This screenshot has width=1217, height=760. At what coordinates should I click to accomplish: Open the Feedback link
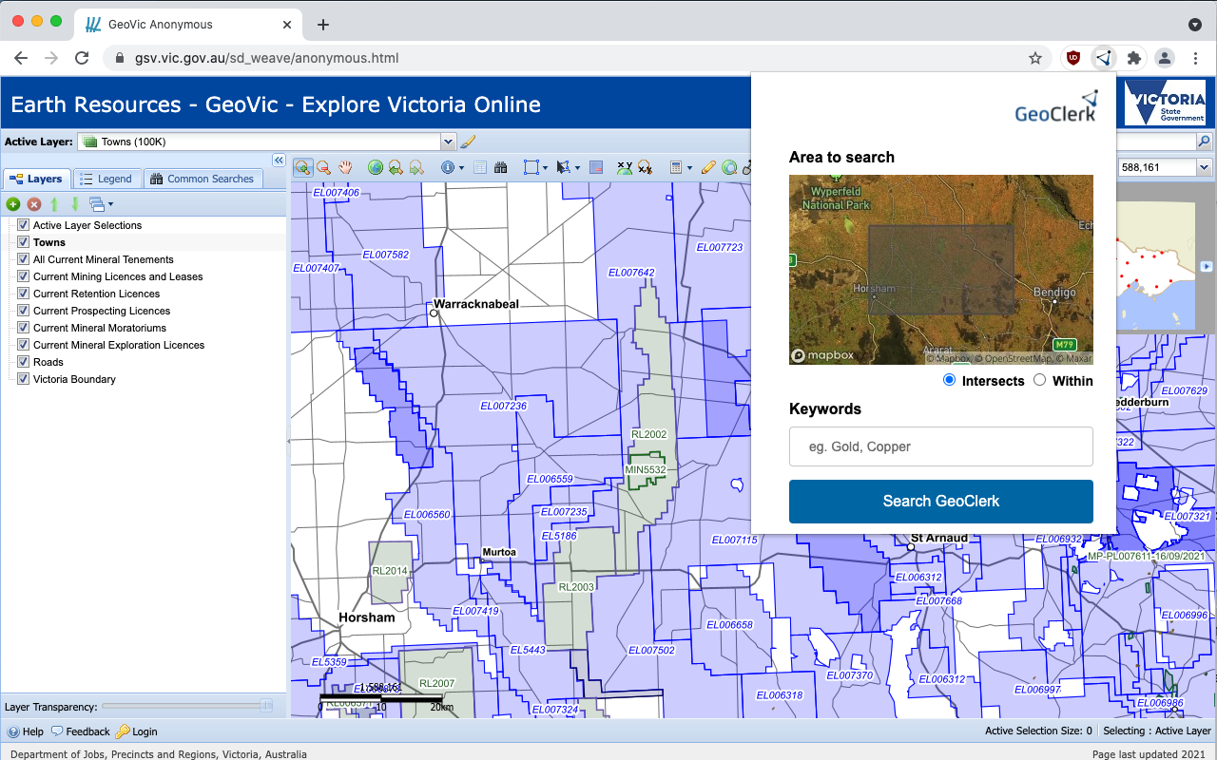[81, 731]
